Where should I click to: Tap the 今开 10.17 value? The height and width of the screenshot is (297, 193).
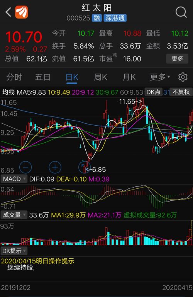pos(86,34)
